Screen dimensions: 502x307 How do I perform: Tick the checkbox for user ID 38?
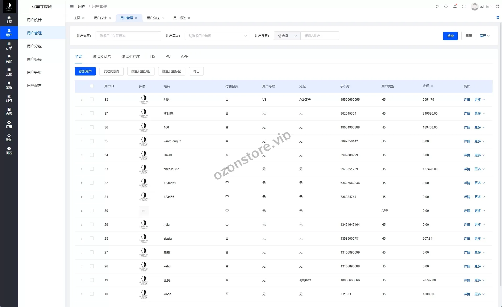92,99
